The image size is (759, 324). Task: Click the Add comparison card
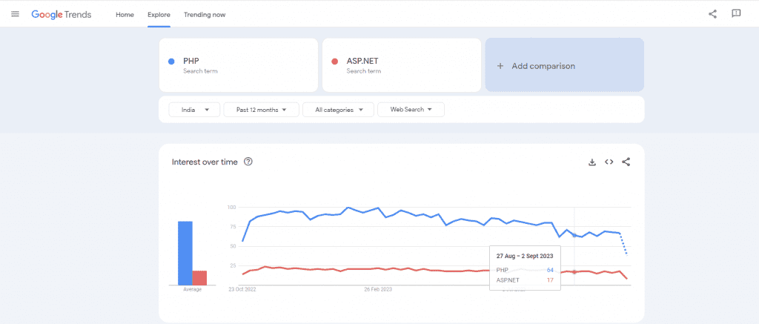point(564,65)
